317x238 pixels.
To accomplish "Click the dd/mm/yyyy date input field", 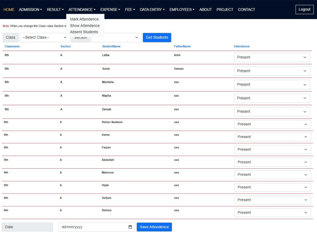I will (97, 227).
